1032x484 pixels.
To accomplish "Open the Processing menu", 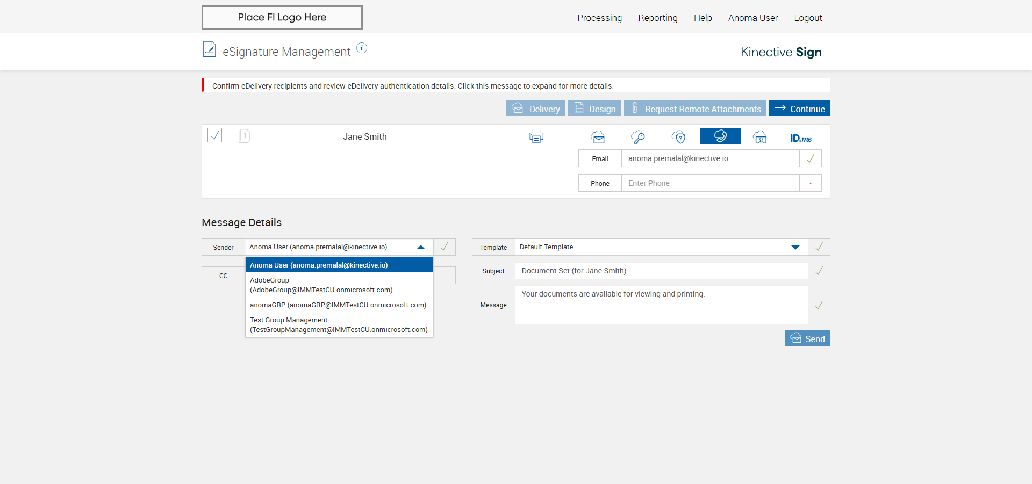I will click(x=599, y=18).
